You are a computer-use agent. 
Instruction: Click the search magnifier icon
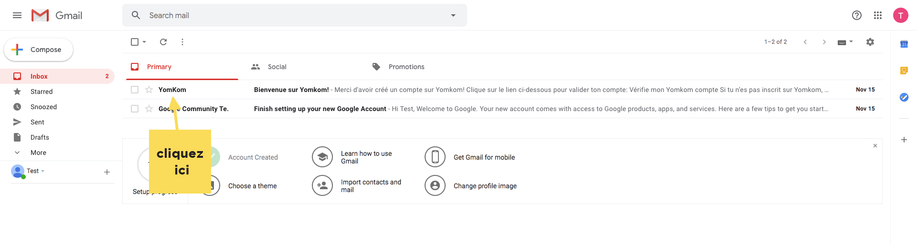[x=136, y=15]
